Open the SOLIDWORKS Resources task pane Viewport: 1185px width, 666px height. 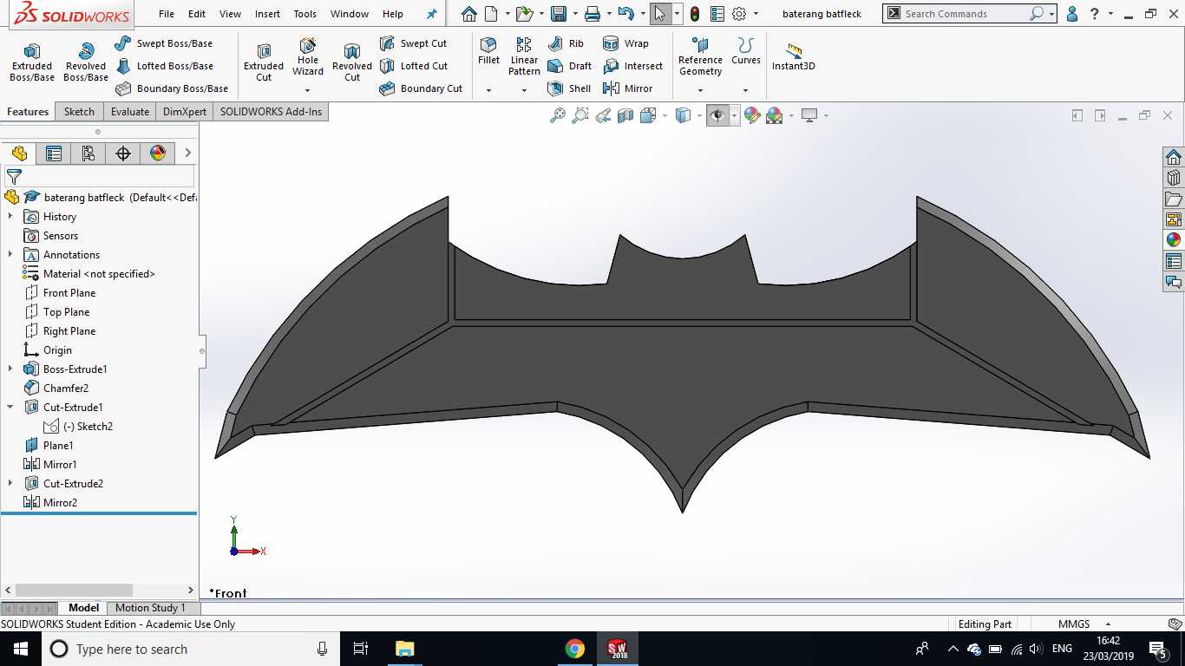coord(1174,157)
